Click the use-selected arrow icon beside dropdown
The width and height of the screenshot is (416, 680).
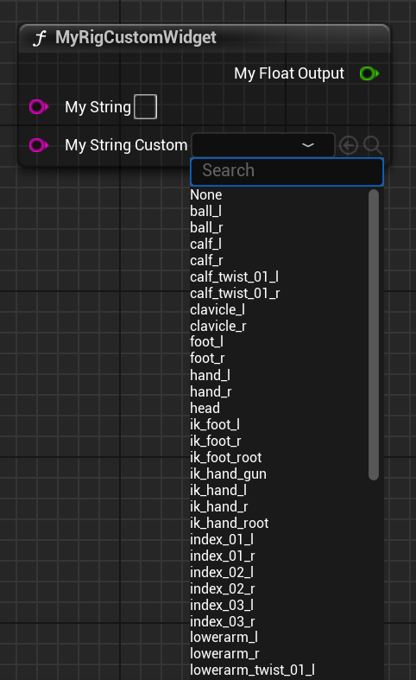(349, 145)
